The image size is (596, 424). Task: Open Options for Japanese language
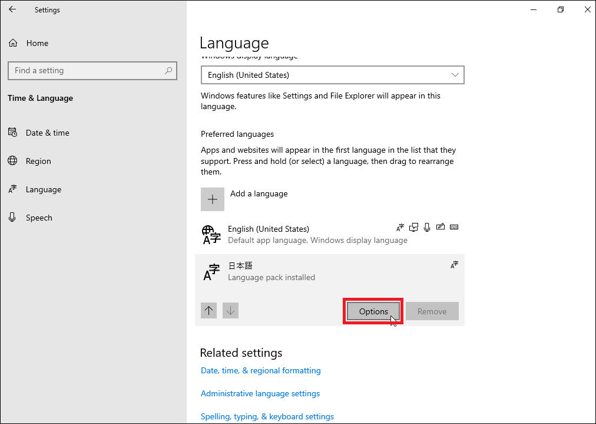pos(373,311)
